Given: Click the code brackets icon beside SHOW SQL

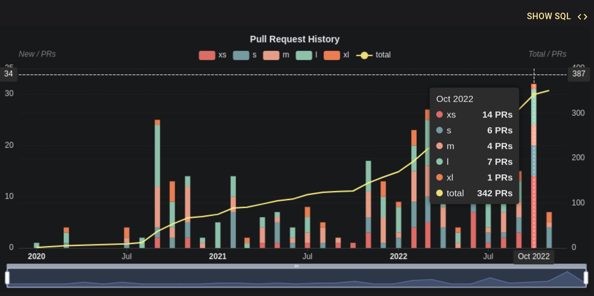Looking at the screenshot, I should pos(583,17).
